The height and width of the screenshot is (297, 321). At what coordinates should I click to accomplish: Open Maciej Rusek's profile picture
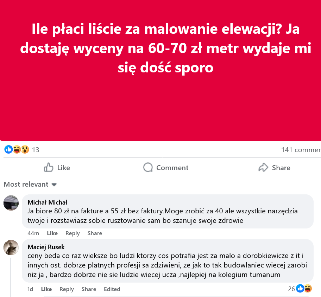click(11, 247)
